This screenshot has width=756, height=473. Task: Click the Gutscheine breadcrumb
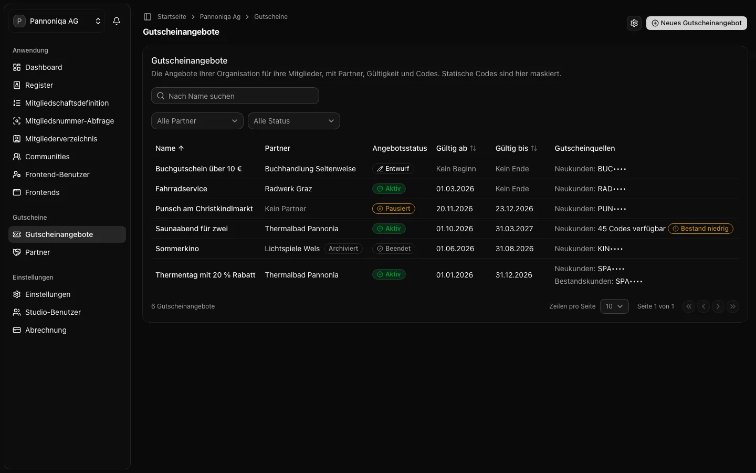point(271,17)
